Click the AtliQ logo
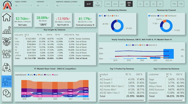Image resolution: width=188 pixels, height=104 pixels. pyautogui.click(x=7, y=5)
